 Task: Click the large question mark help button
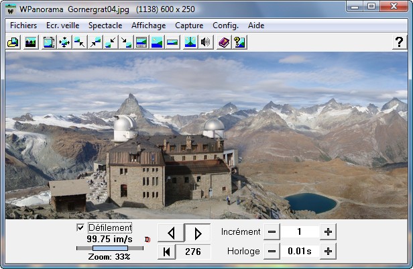click(x=400, y=42)
